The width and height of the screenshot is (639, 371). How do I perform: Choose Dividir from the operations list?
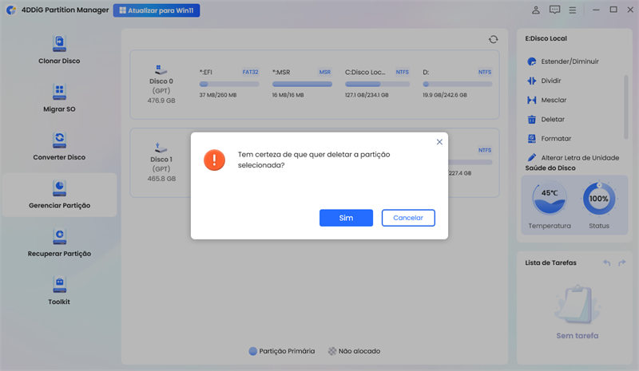click(552, 81)
